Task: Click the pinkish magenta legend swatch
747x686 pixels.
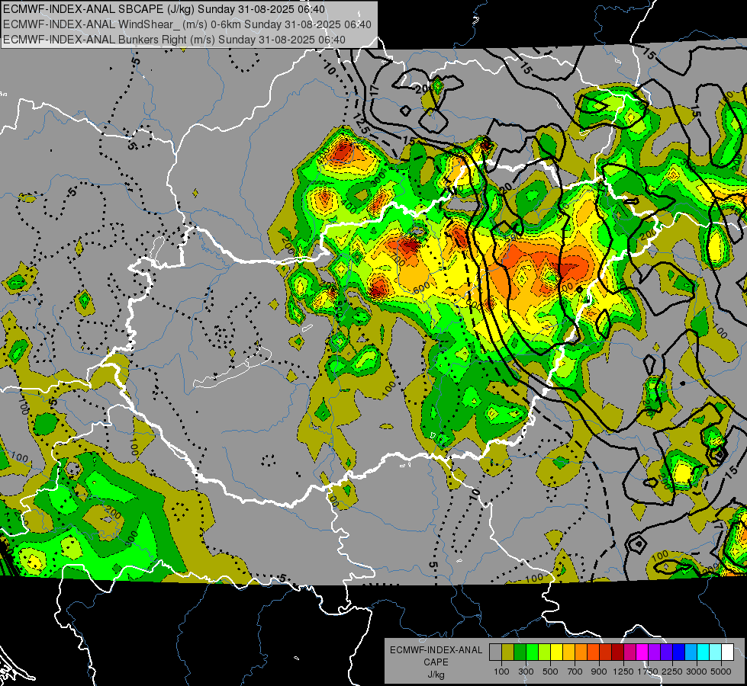Action: tap(630, 652)
